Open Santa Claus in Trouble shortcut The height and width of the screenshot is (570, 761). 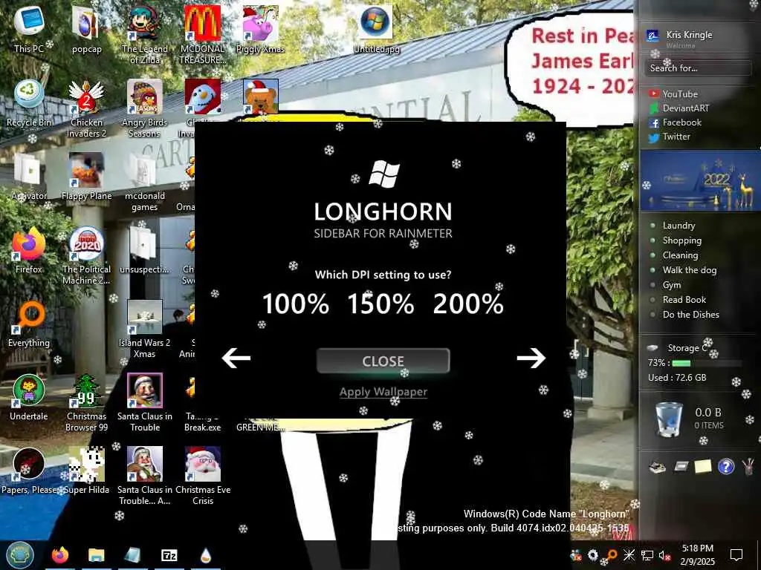coord(145,403)
